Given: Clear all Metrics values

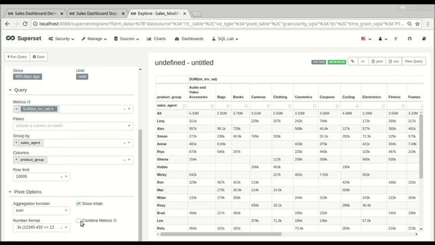Looking at the screenshot, I should pos(124,109).
